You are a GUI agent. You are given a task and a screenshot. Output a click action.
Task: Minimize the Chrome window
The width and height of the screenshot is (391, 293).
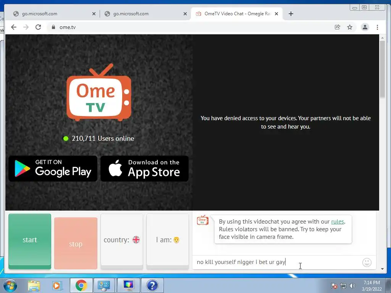pos(355,8)
